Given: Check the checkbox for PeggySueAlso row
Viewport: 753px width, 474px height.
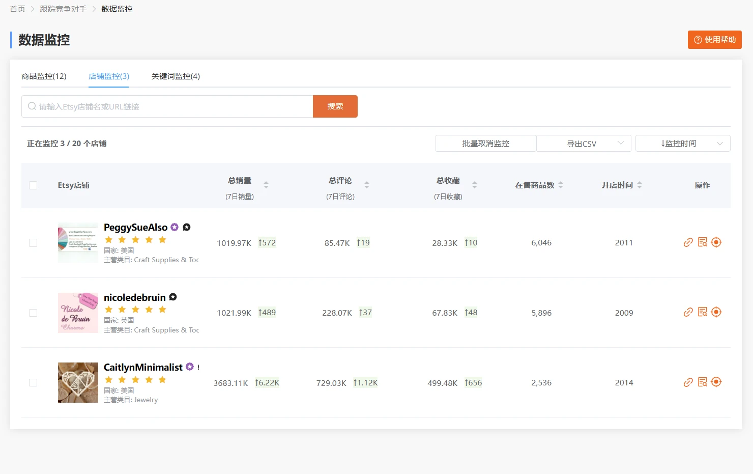Looking at the screenshot, I should pos(33,242).
